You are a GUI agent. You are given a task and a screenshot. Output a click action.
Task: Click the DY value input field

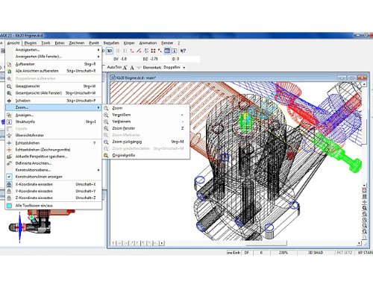(130, 59)
